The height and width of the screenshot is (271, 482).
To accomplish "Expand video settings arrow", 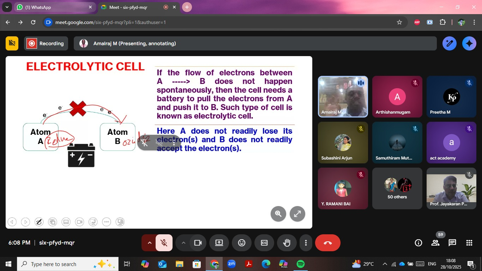I will point(183,243).
